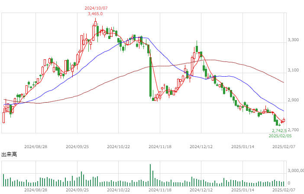304x194 pixels.
Task: Click the 2025/02/05 low date label
Action: [280, 136]
